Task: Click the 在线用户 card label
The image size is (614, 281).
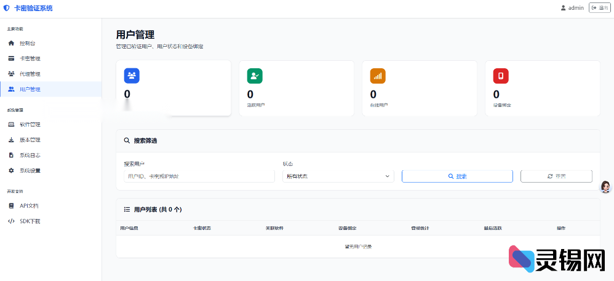Action: [x=378, y=105]
